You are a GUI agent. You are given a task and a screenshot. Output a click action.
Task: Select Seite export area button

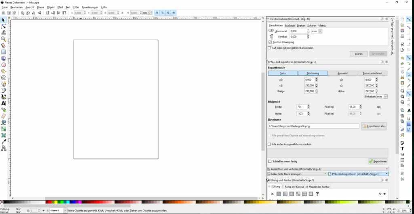(x=283, y=73)
